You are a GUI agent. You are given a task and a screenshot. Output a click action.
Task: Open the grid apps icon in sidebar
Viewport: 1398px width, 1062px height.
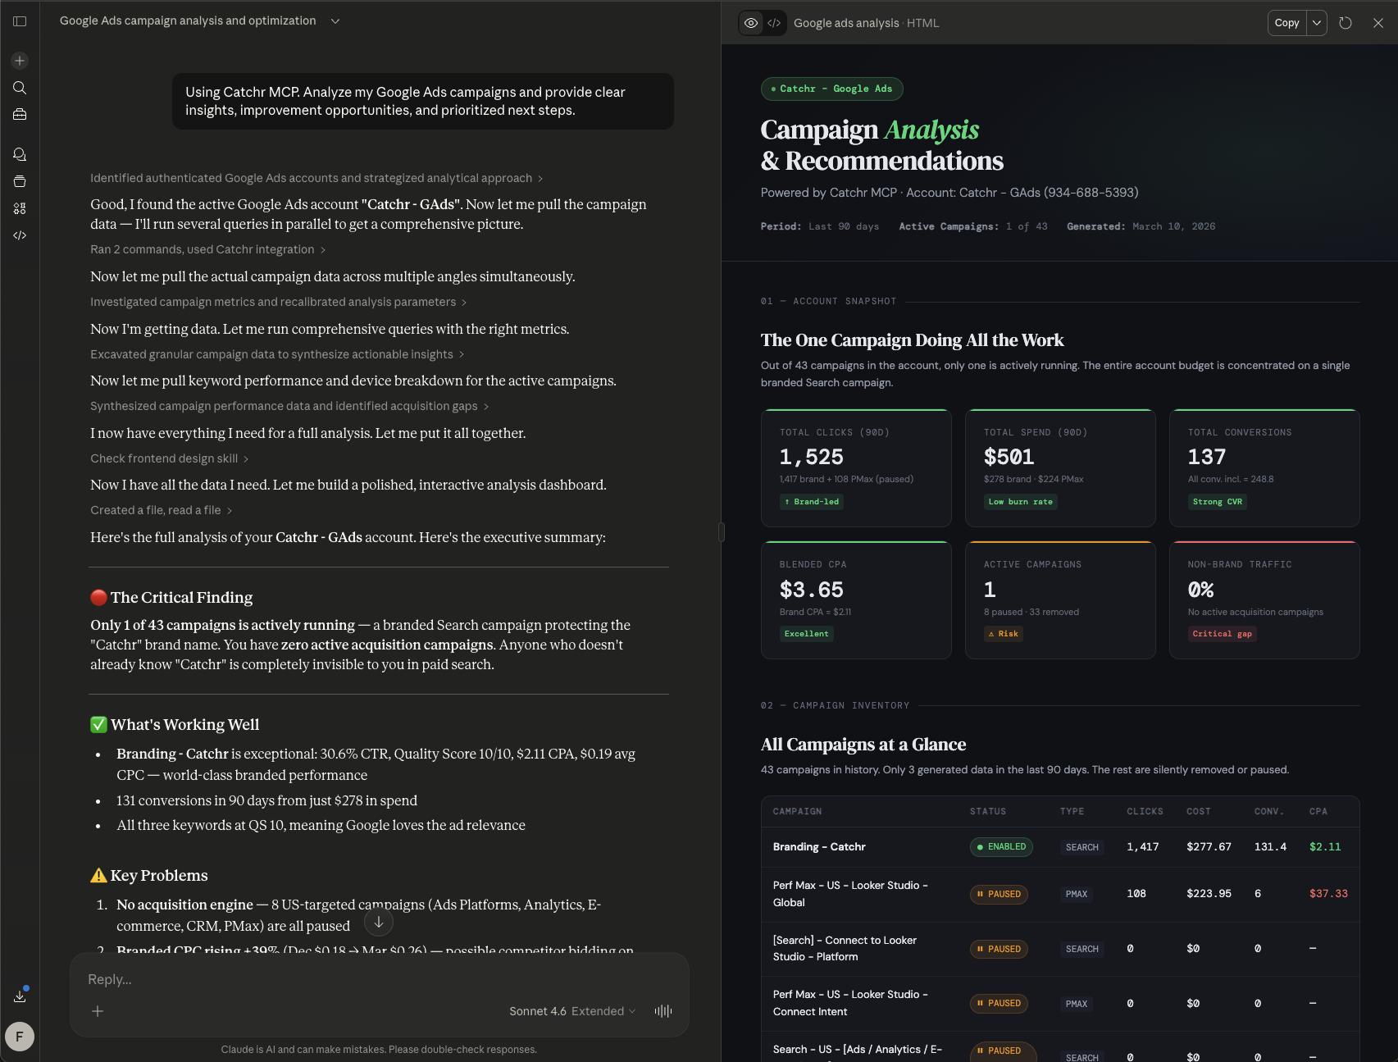(20, 208)
